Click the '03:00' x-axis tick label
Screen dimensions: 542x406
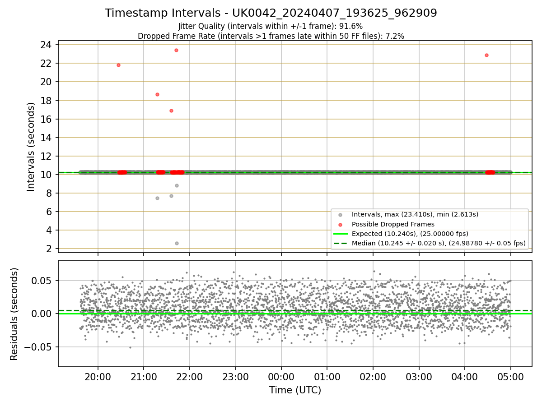pyautogui.click(x=419, y=377)
